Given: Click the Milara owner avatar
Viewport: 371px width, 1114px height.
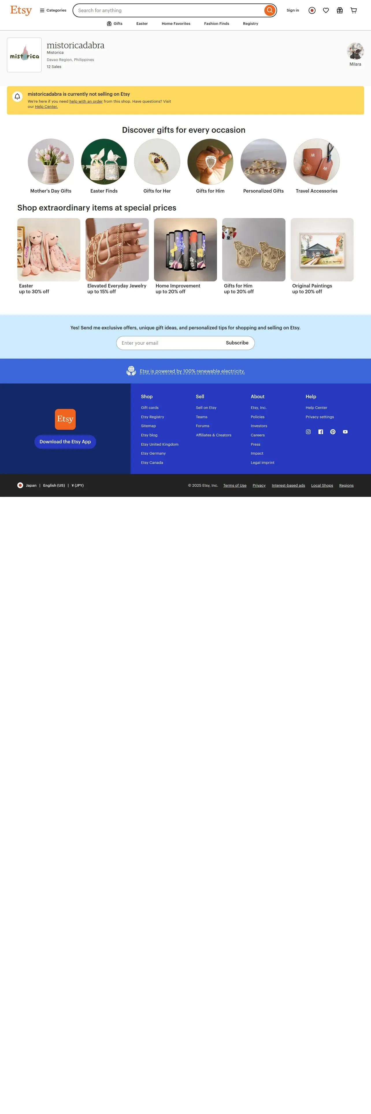Looking at the screenshot, I should tap(355, 51).
